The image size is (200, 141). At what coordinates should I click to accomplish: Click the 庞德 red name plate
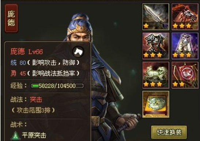tap(11, 18)
